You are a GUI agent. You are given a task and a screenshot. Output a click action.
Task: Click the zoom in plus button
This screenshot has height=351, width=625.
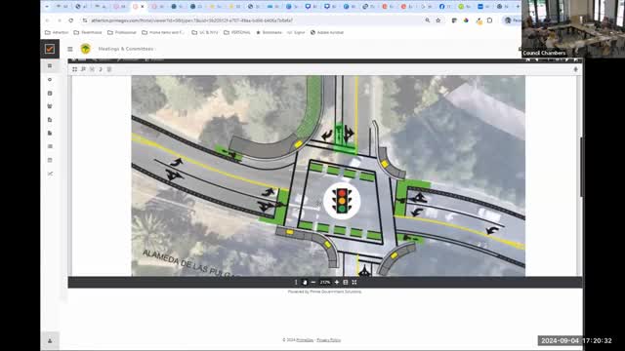click(x=337, y=282)
